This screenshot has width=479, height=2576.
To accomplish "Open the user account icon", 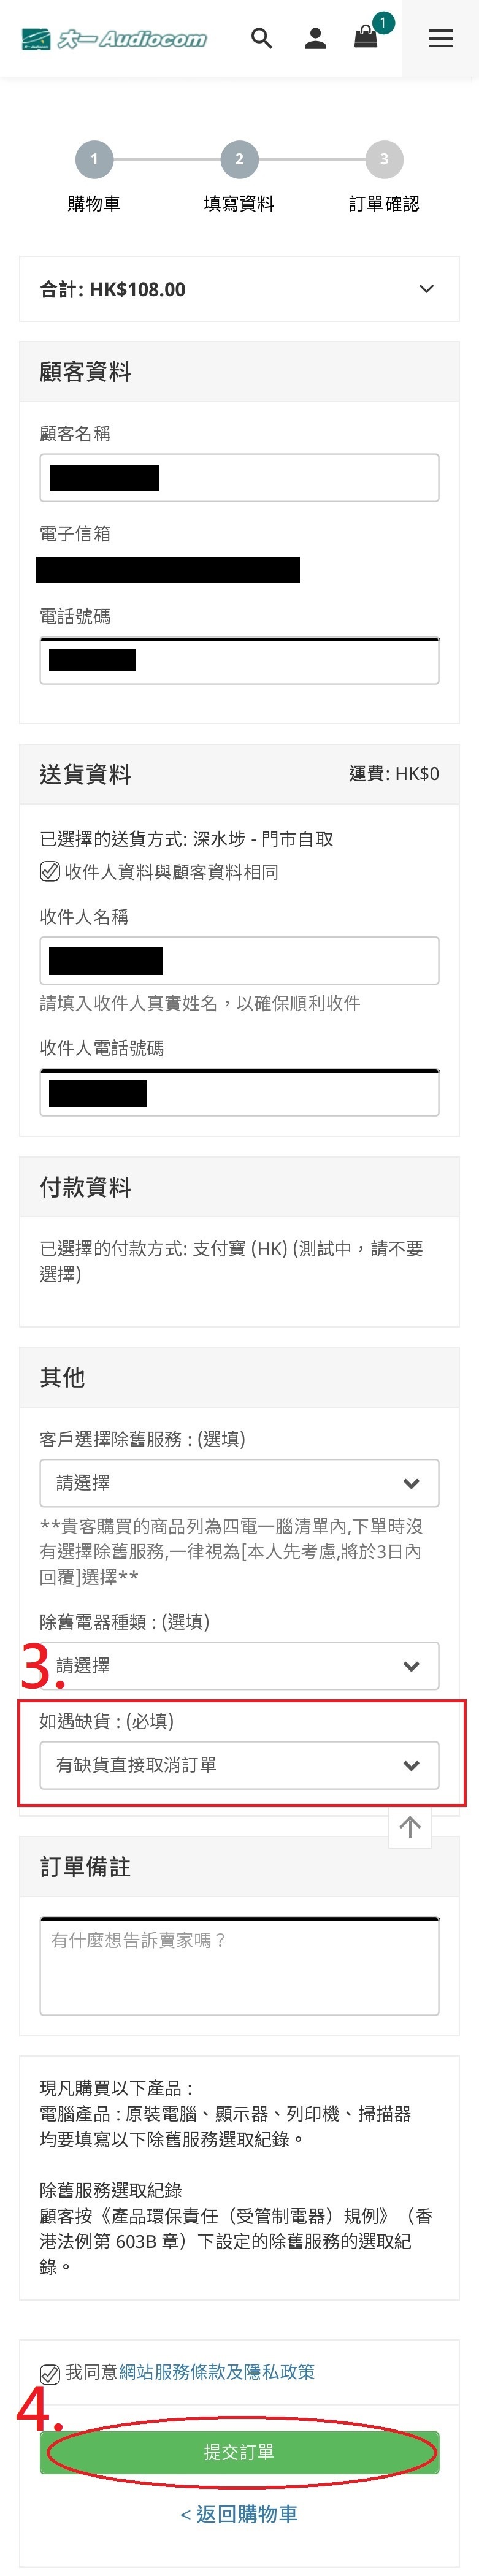I will [x=315, y=39].
